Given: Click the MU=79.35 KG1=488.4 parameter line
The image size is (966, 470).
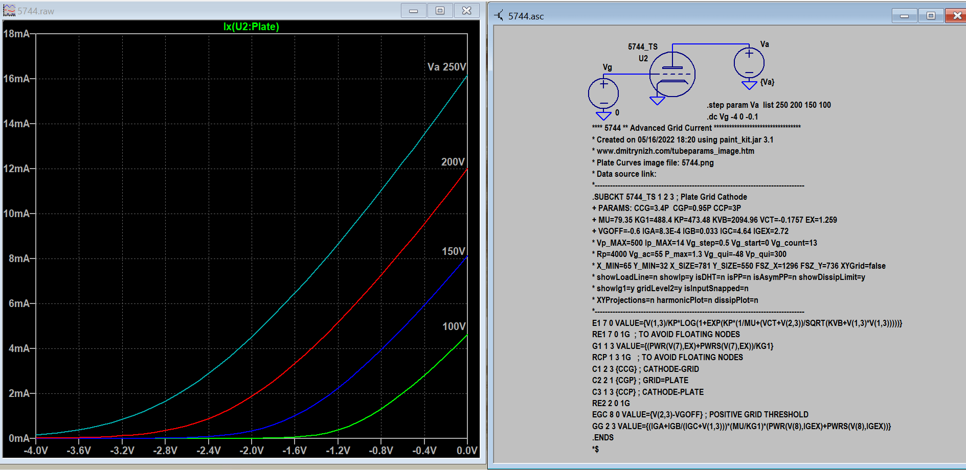Looking at the screenshot, I should (714, 220).
